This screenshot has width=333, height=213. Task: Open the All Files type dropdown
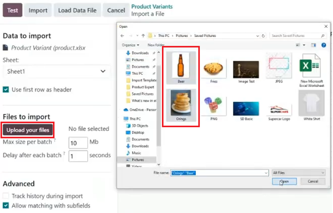coord(298,173)
